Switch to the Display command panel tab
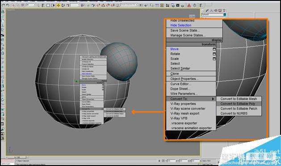 220,11
